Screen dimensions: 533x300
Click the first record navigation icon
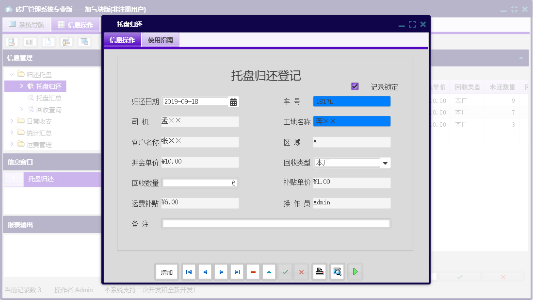(189, 272)
